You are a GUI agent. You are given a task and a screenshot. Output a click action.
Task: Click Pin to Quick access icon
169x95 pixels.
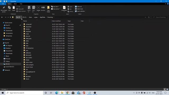coord(4,9)
